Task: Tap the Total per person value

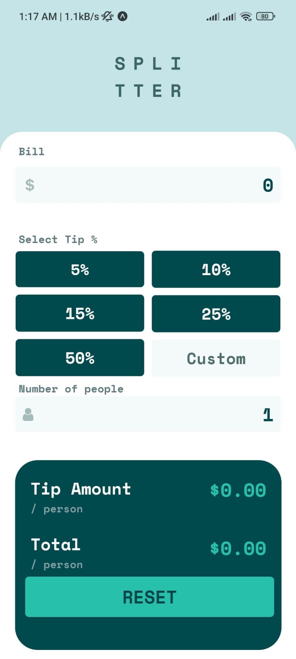Action: (238, 548)
